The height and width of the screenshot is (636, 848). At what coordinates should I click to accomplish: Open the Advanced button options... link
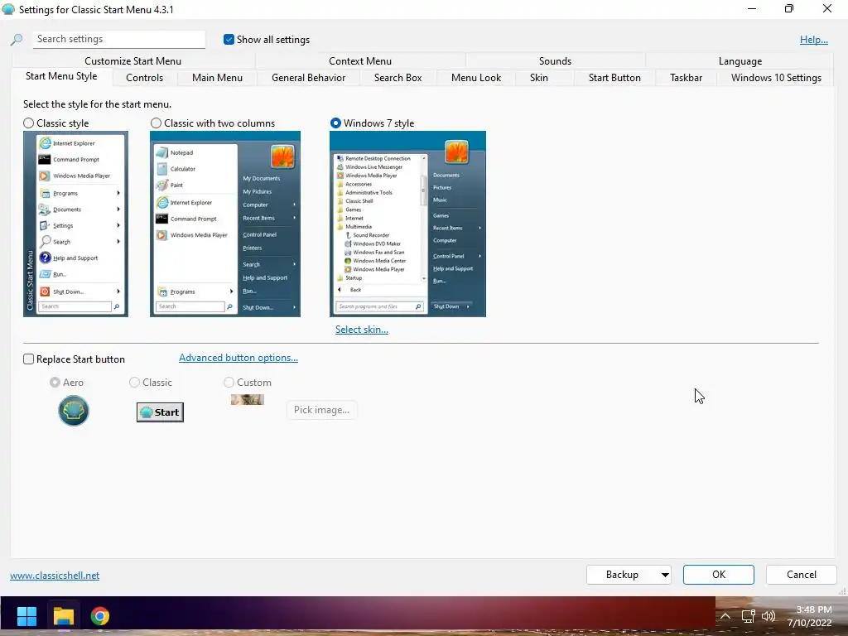(x=238, y=358)
